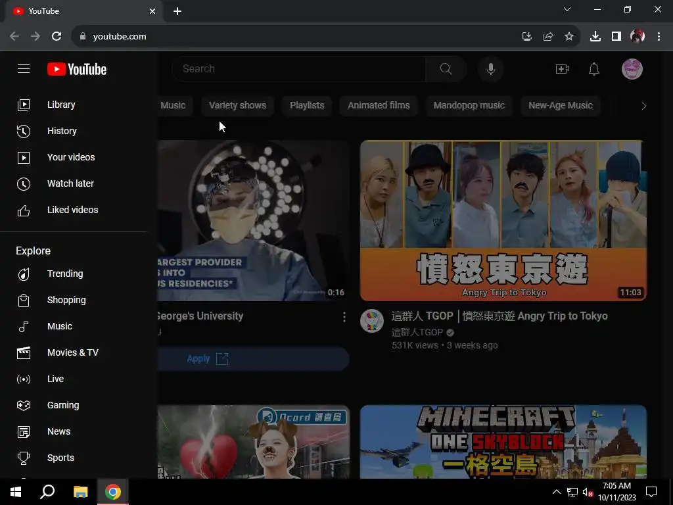Click the Music note icon in Explore

(x=24, y=326)
